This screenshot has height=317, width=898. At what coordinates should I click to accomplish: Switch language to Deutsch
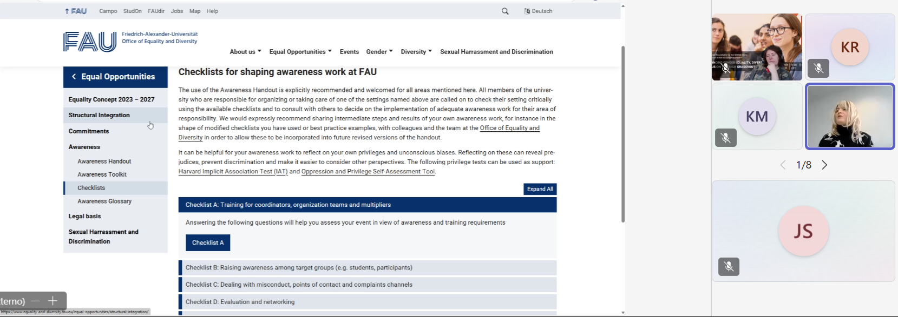tap(538, 11)
